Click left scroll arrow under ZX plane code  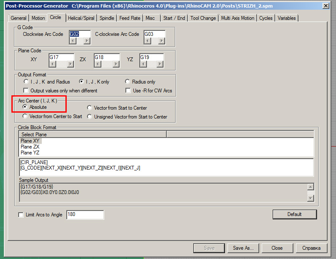coord(97,64)
